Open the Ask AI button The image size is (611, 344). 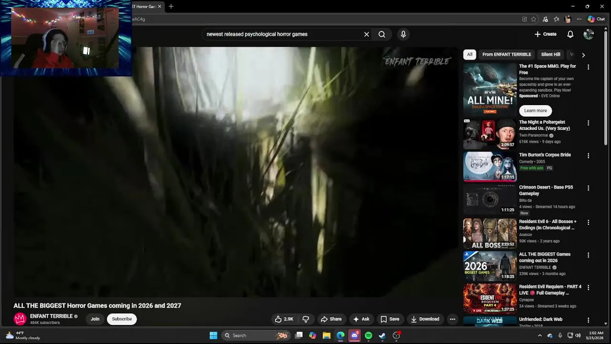pyautogui.click(x=361, y=319)
